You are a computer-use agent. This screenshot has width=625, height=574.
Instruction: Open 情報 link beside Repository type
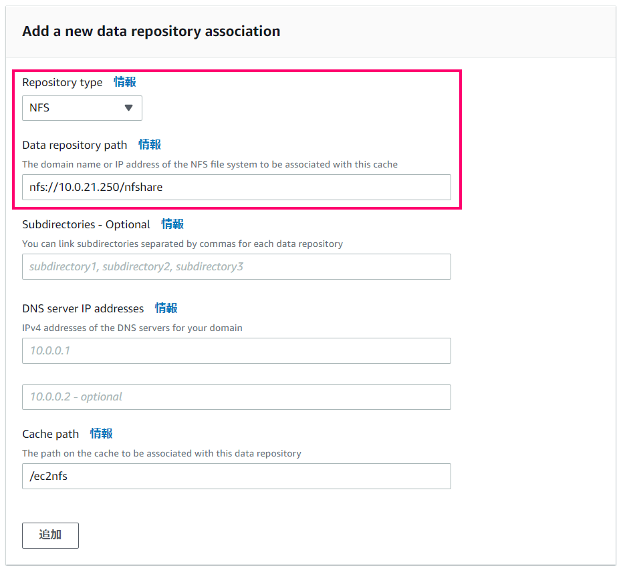(x=125, y=82)
